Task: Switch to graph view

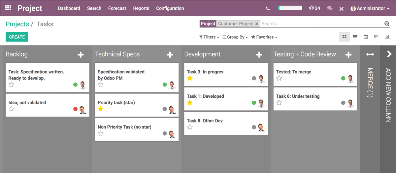Action: click(387, 37)
